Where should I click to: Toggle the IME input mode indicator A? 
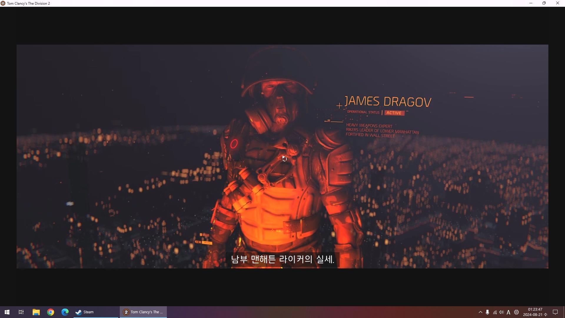[508, 312]
